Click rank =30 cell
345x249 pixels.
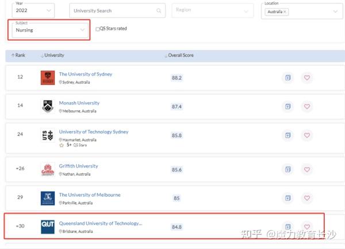tap(20, 226)
